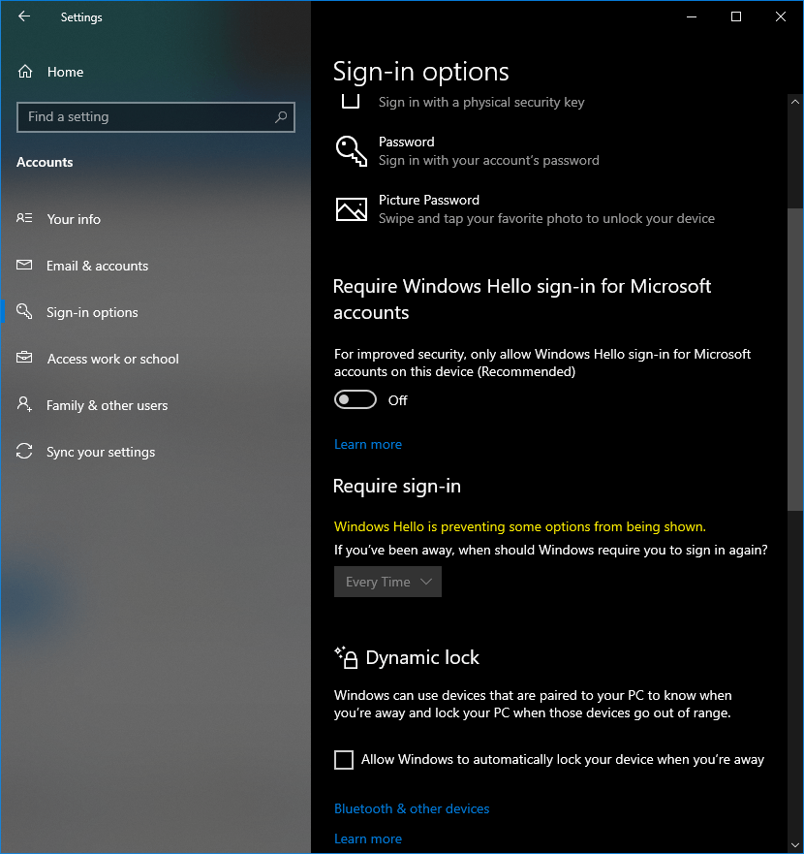Click the Family & other users person icon
This screenshot has height=854, width=804.
tap(24, 404)
